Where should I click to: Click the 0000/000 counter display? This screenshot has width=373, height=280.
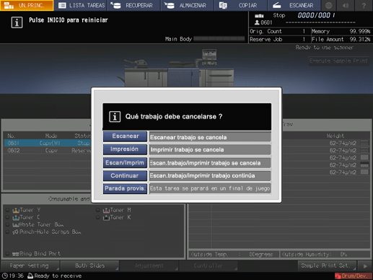[316, 15]
